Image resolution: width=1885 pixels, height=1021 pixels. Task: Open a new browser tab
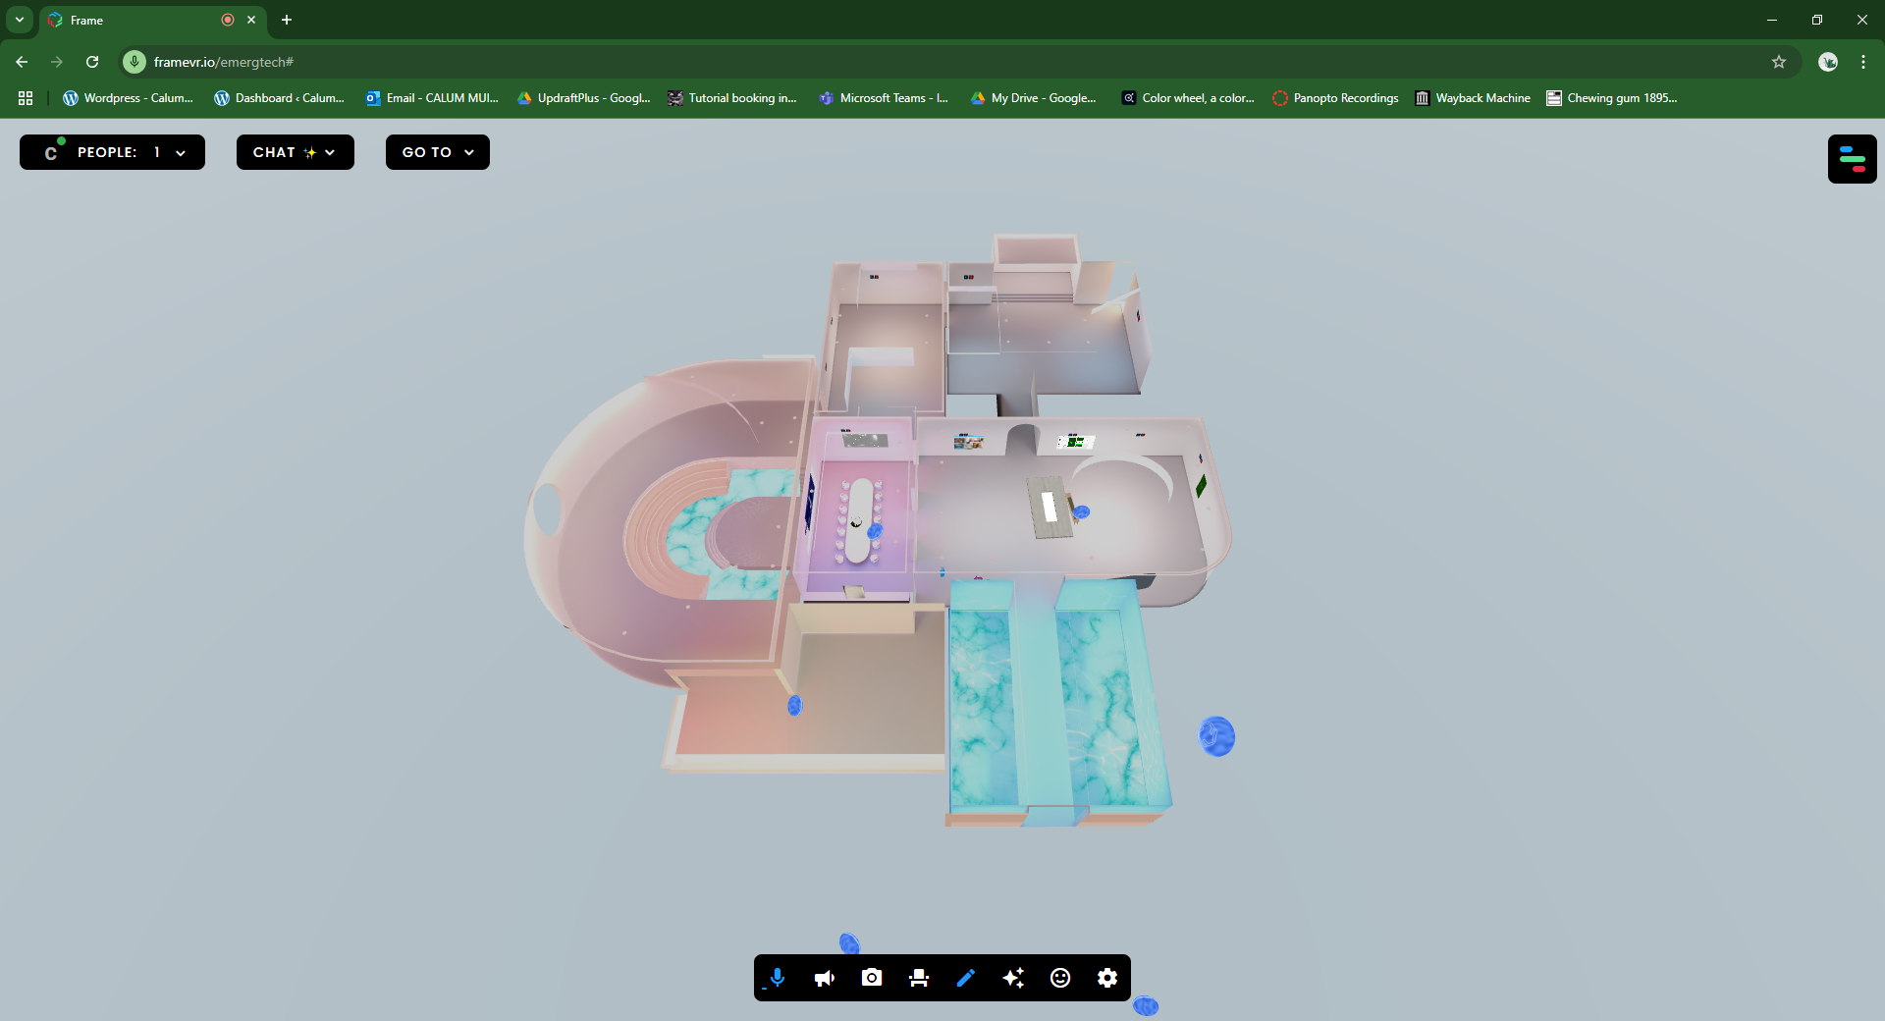[x=287, y=20]
